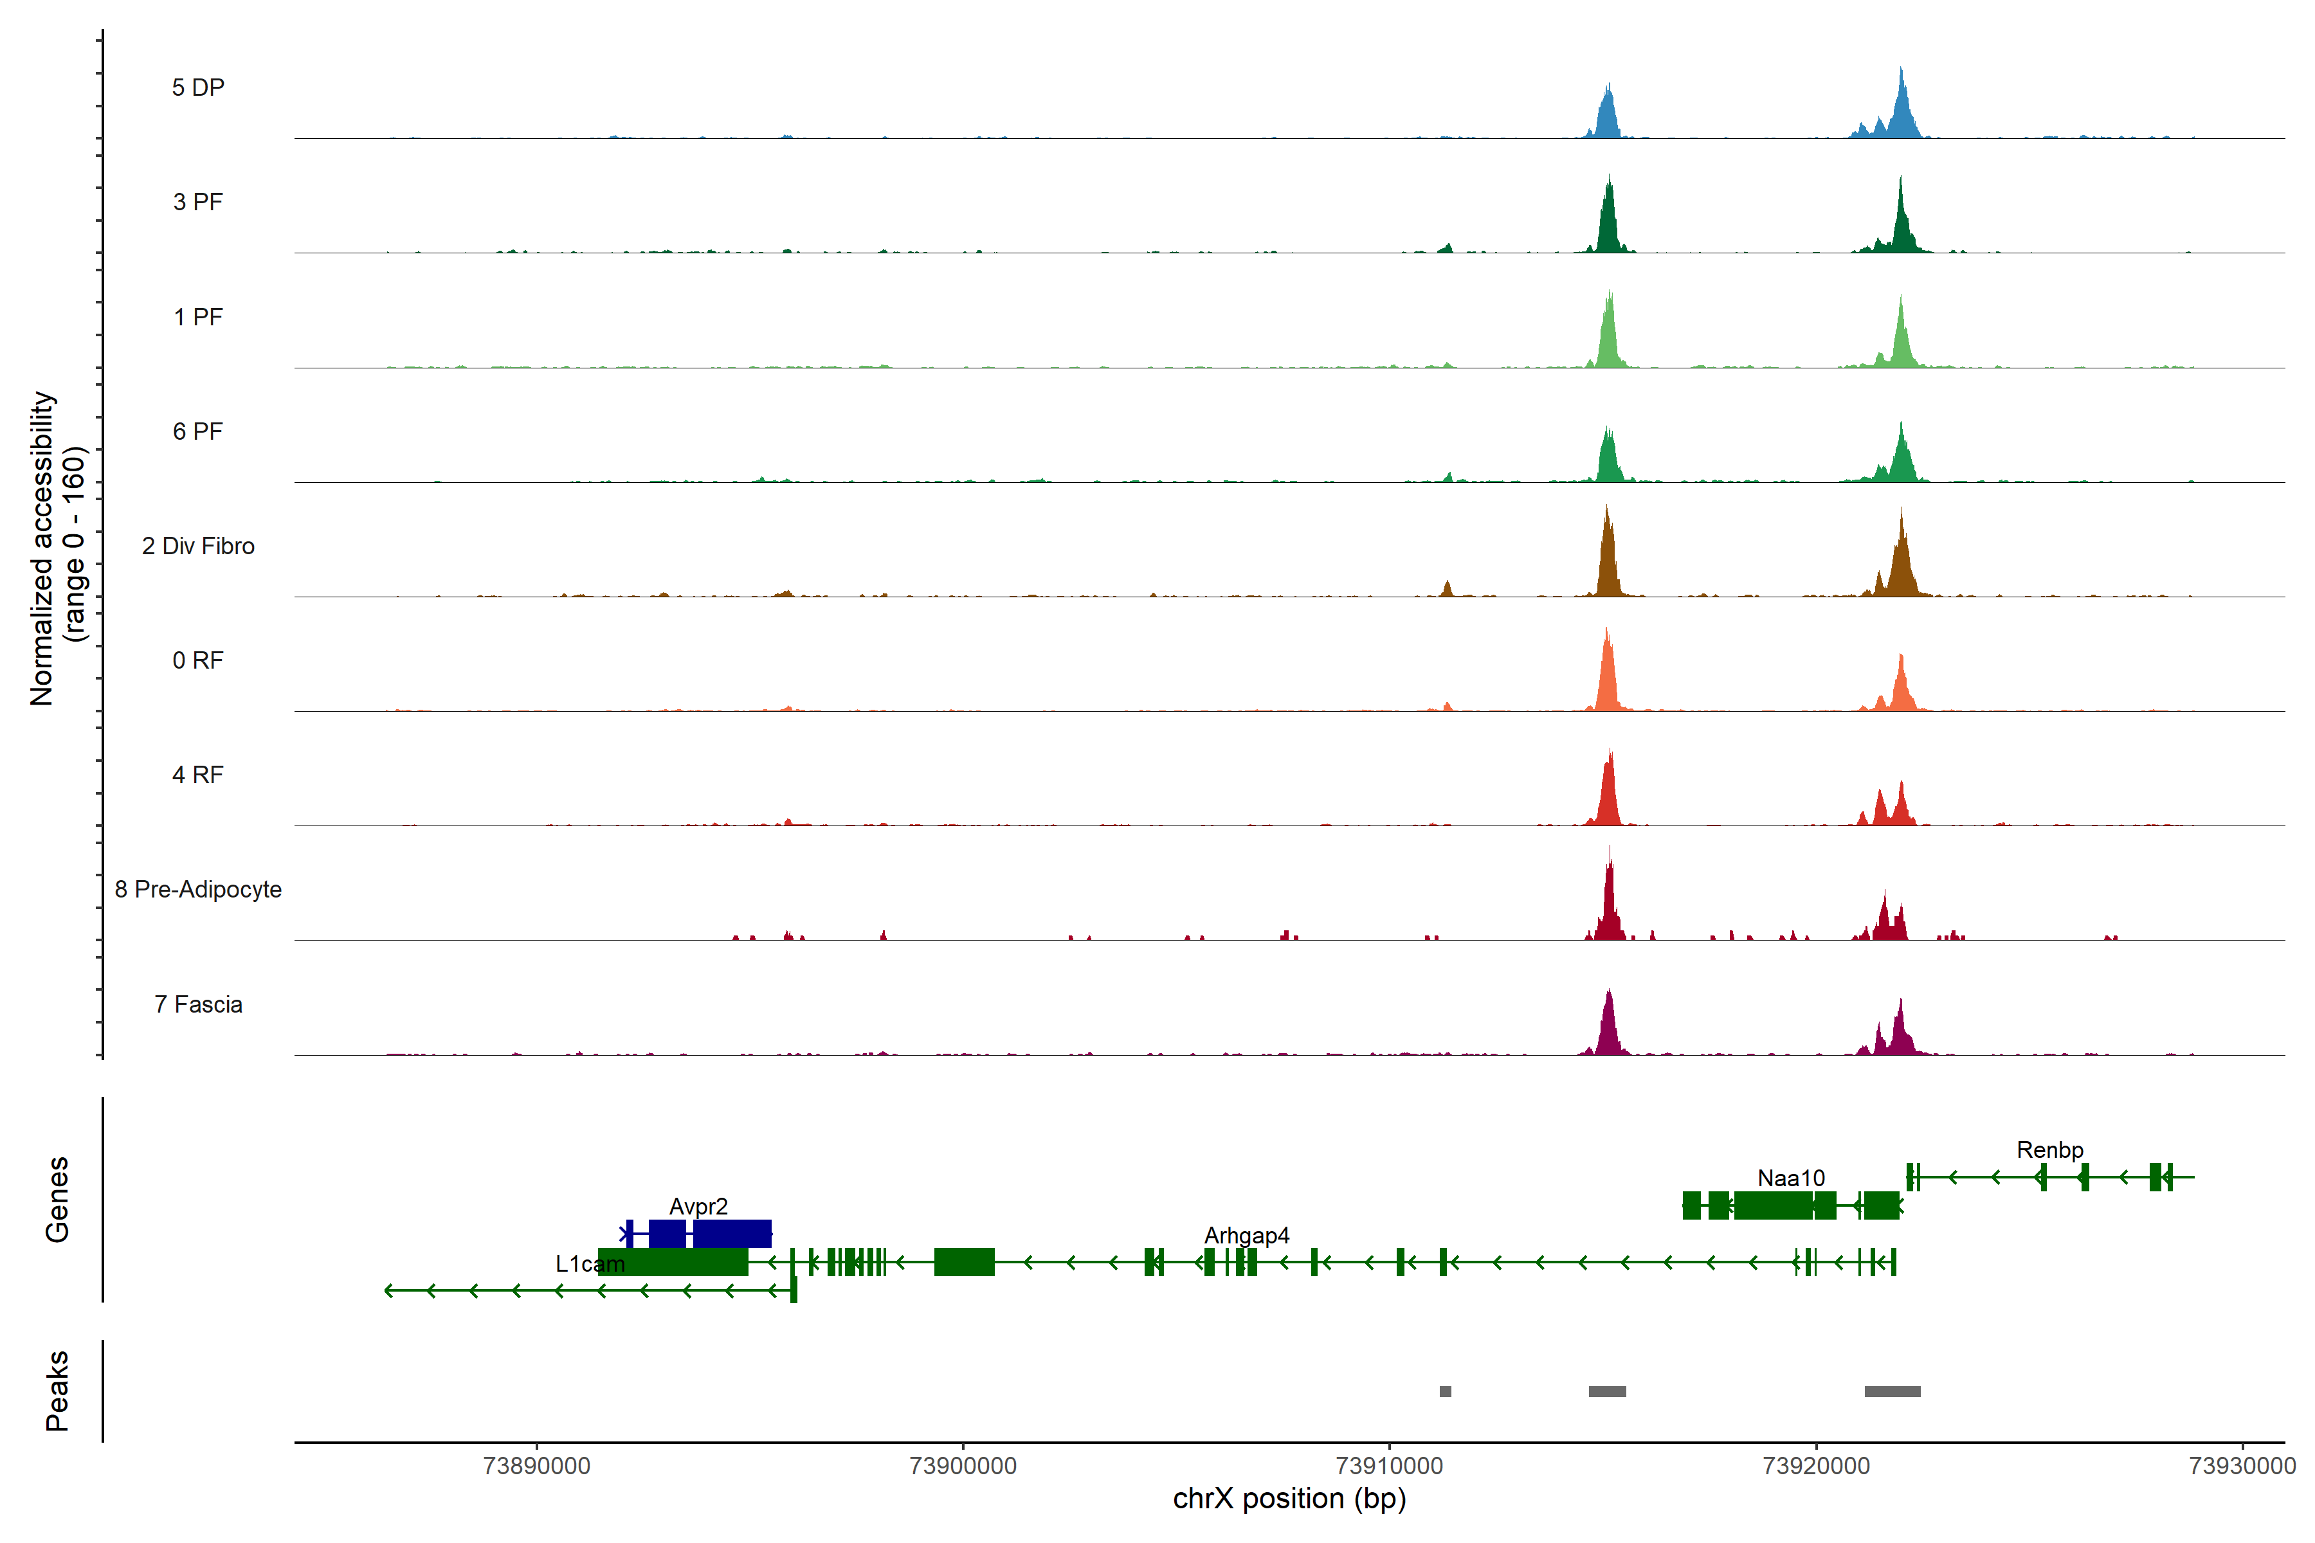This screenshot has width=2315, height=1543.
Task: Click the large blue Avpr2 exon block
Action: click(731, 1233)
